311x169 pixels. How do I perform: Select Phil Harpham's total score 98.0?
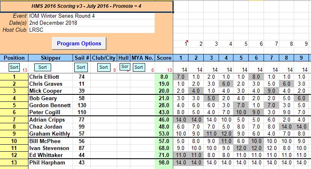[164, 162]
